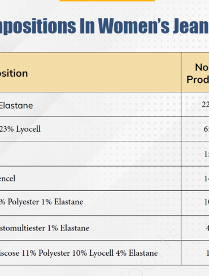Click the "Elastane" text in the first row

(16, 105)
